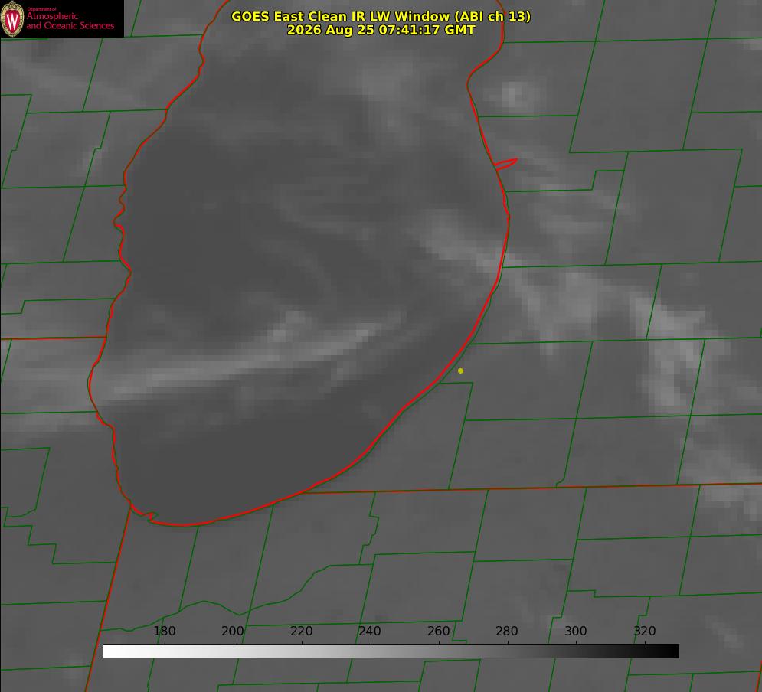Click the 180 label on the colorbar

(x=164, y=632)
